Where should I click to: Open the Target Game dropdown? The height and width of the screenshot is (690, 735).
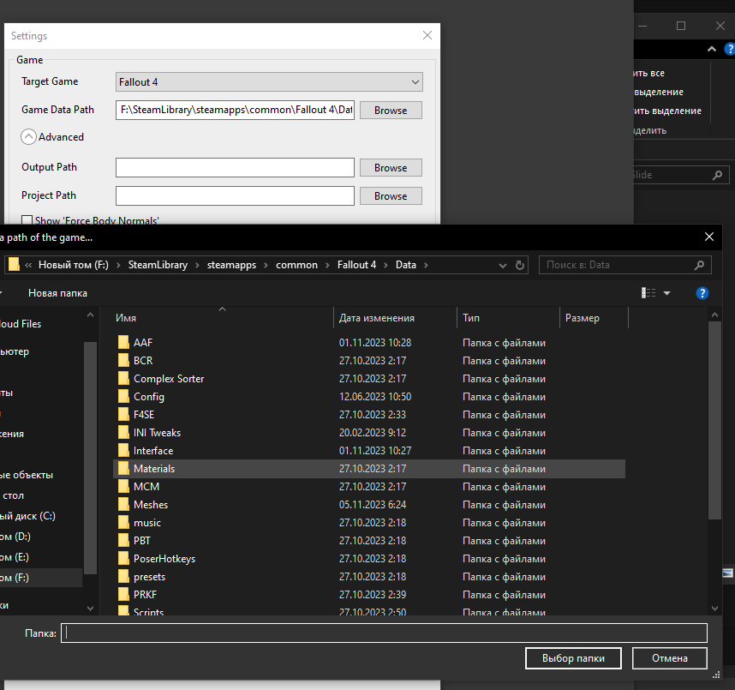(x=269, y=82)
